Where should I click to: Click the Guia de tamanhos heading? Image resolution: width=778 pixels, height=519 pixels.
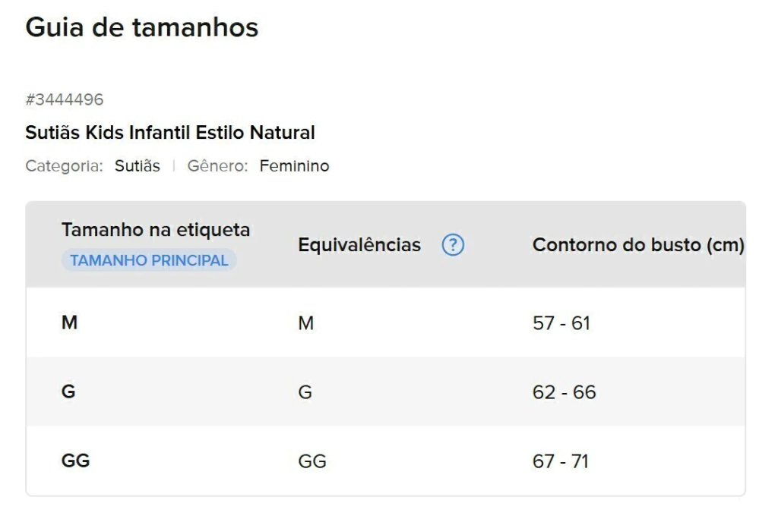tap(142, 27)
